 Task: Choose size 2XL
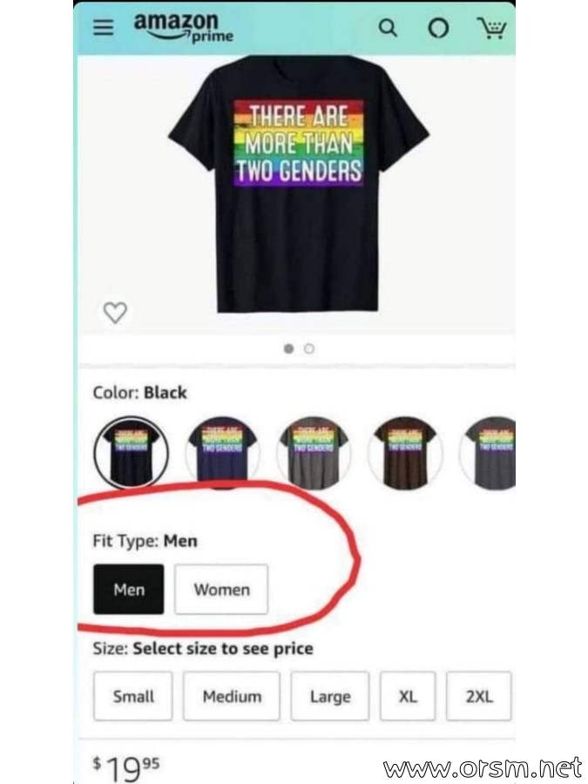click(x=479, y=696)
